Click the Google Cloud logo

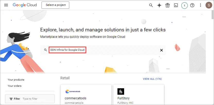tap(25, 5)
